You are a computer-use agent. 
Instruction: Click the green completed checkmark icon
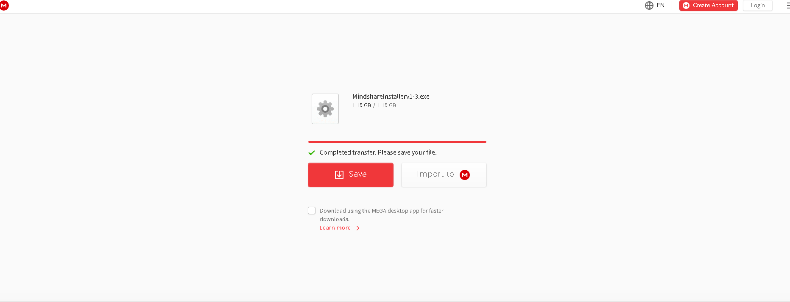click(x=312, y=152)
